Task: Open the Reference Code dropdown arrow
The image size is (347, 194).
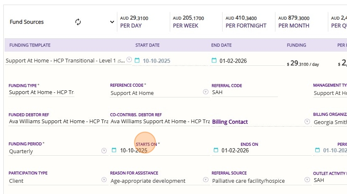Action: [x=206, y=92]
